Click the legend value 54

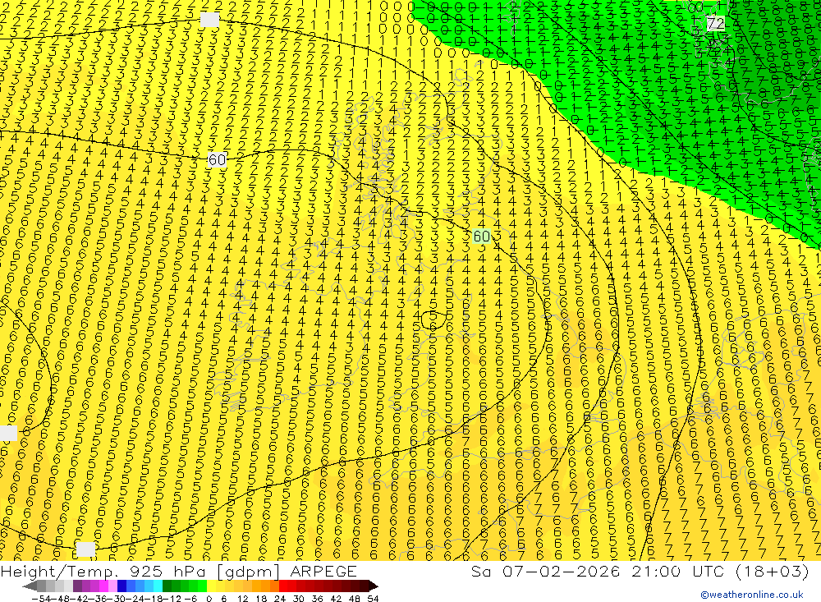(373, 599)
